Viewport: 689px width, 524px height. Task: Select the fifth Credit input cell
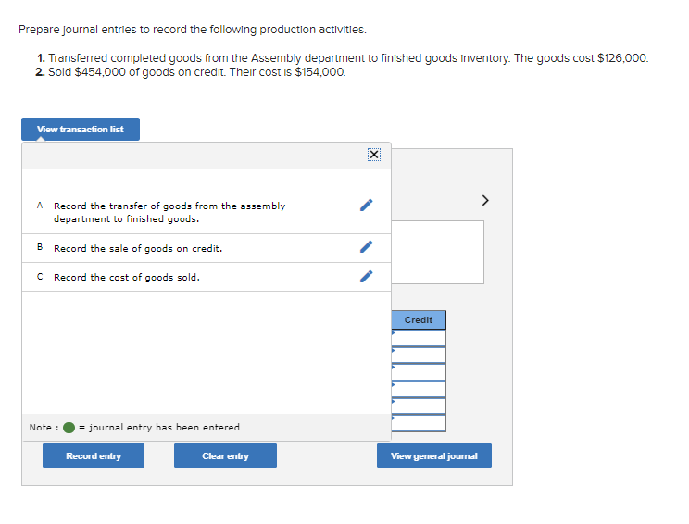click(419, 405)
